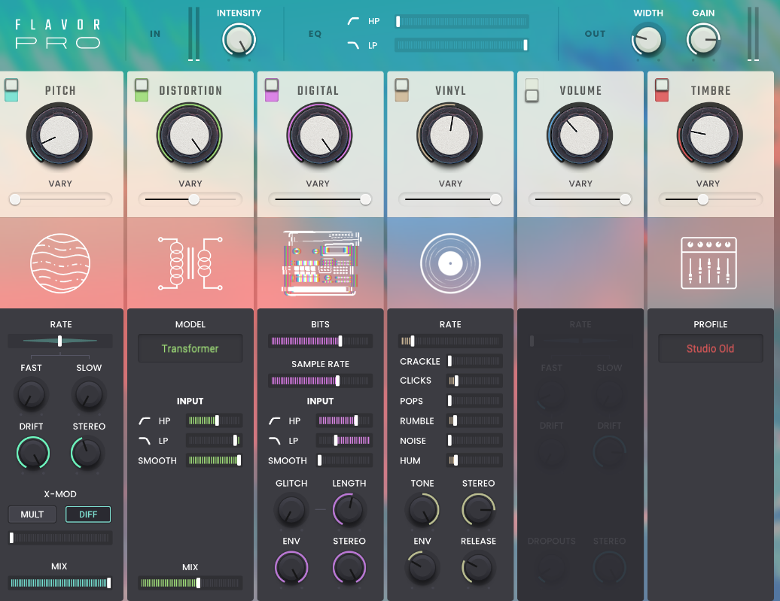Screen dimensions: 780x601
Task: Toggle the Vinyl module power switch
Action: point(401,90)
